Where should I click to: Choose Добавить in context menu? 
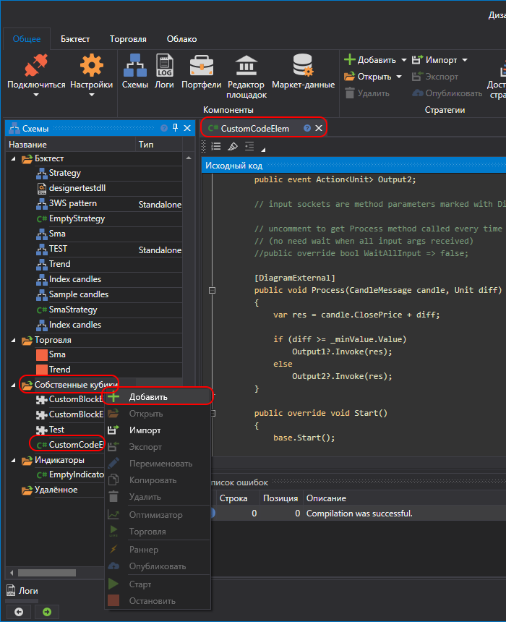158,397
